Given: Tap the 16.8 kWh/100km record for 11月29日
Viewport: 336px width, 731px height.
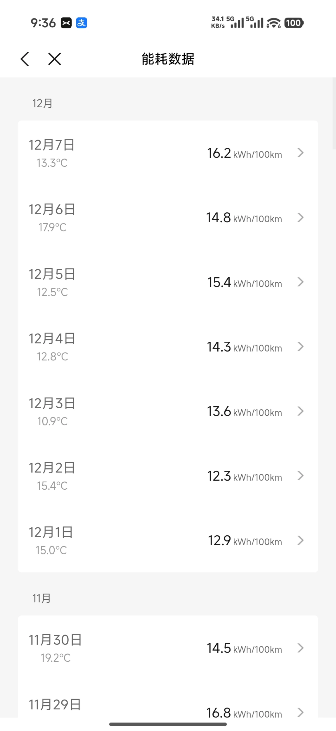Looking at the screenshot, I should [x=244, y=713].
